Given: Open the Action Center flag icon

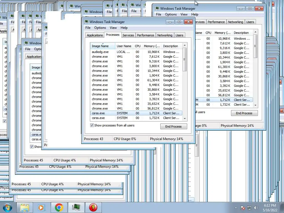Looking at the screenshot, I should pyautogui.click(x=242, y=208).
